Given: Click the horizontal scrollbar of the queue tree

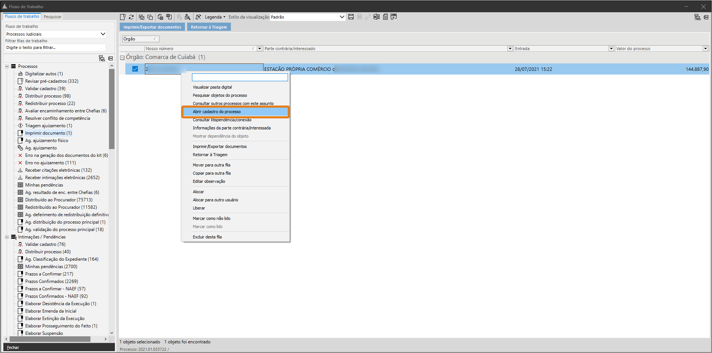Looking at the screenshot, I should [50, 339].
